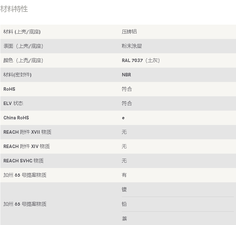Click the China RoHS label
This screenshot has width=236, height=225.
tap(16, 118)
